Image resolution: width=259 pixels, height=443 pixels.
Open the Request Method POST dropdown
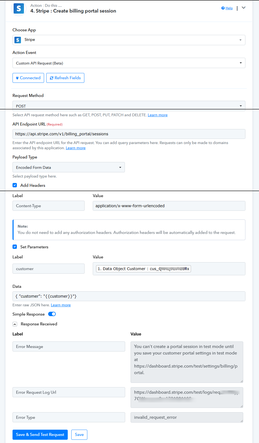click(x=129, y=106)
